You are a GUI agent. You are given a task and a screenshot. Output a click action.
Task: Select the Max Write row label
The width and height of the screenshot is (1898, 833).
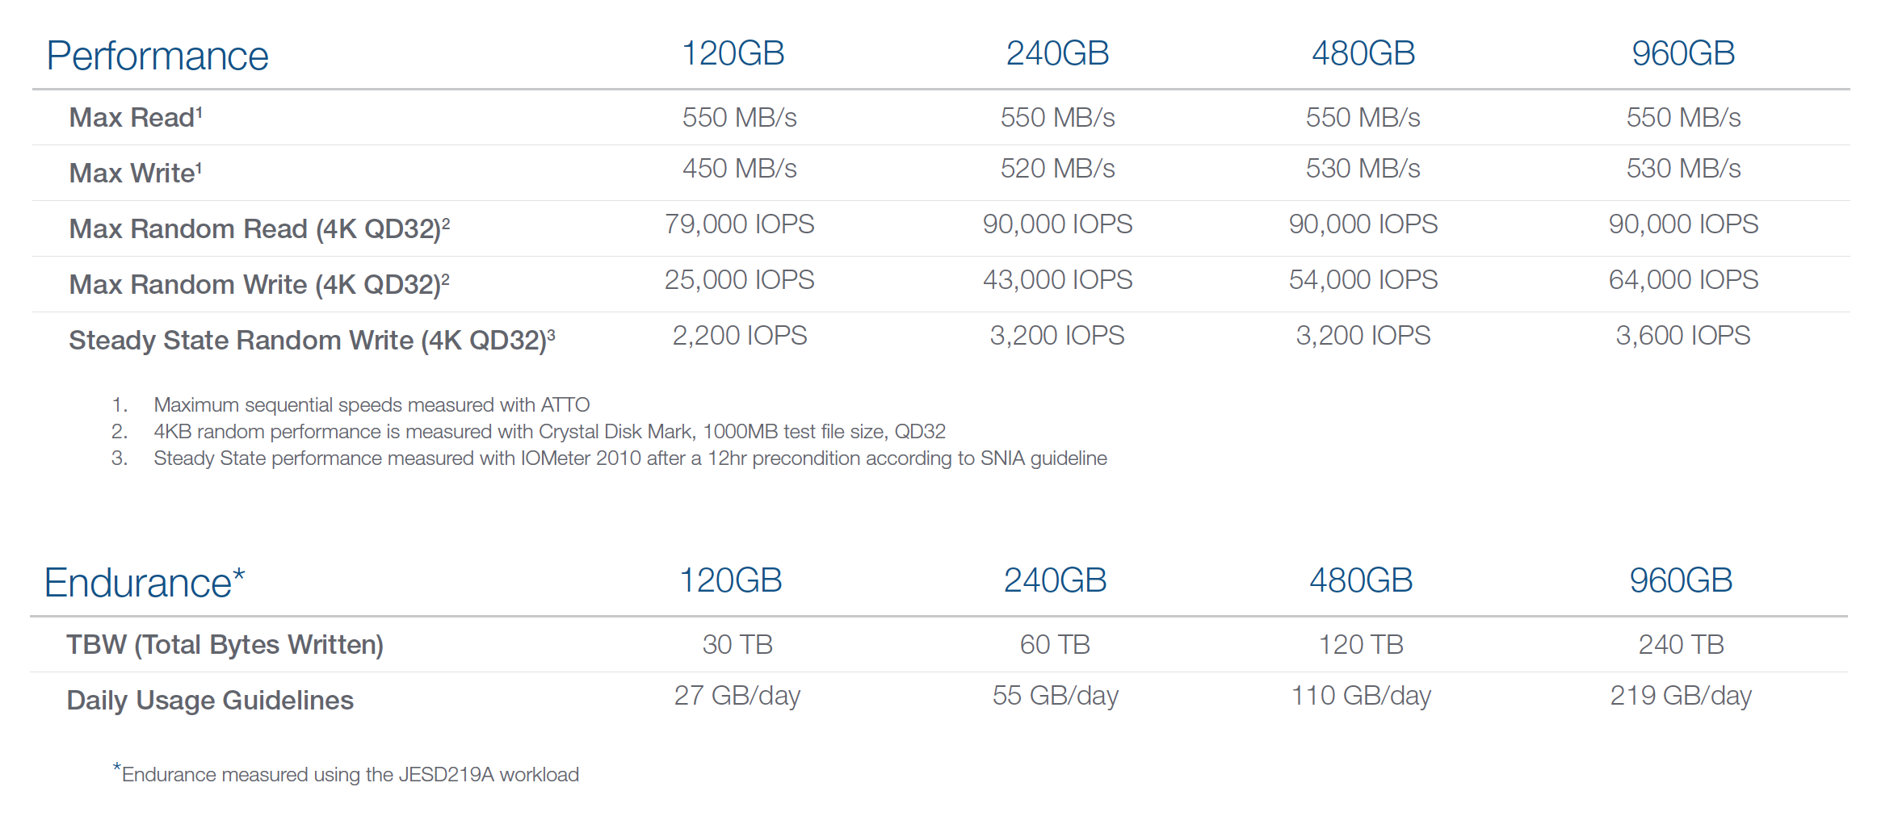135,174
